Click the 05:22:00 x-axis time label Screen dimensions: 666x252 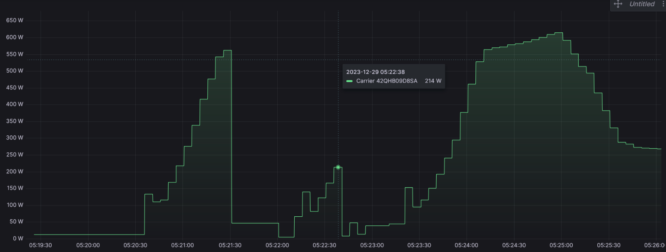point(277,245)
